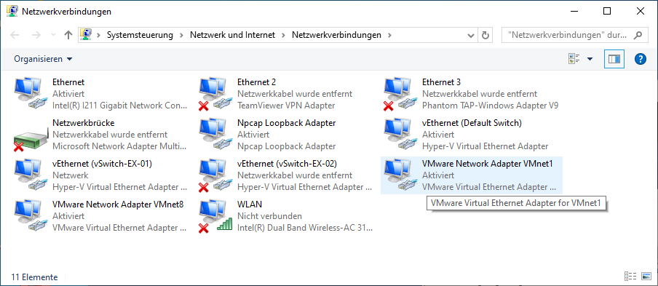Switch to details view in status bar
This screenshot has height=286, width=658.
631,277
